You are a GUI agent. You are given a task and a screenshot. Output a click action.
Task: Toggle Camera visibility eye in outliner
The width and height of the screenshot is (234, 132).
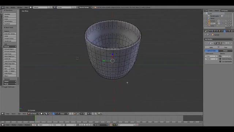coord(226,21)
